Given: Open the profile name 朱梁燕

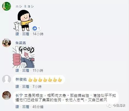Looking at the screenshot, I should (x=21, y=43).
